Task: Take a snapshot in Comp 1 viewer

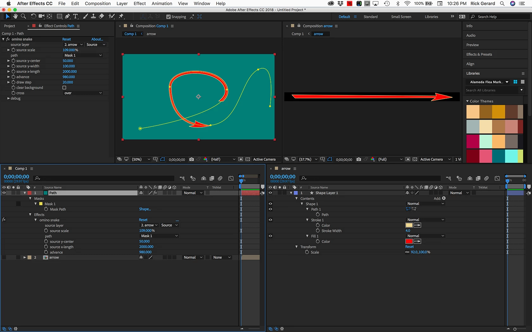Action: click(x=192, y=159)
